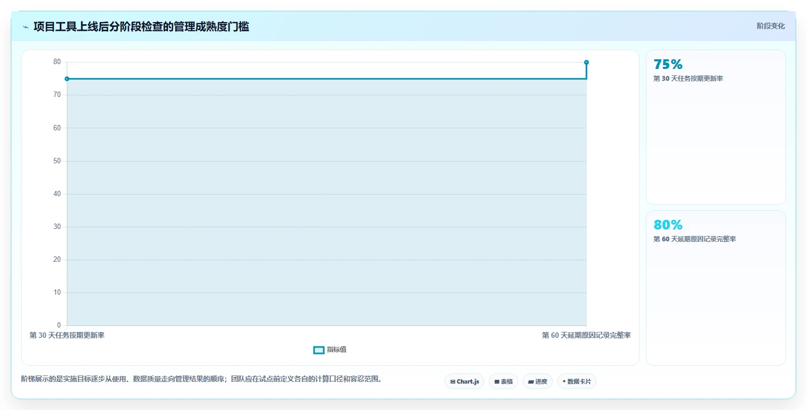The width and height of the screenshot is (807, 410).
Task: Toggle the 指标值 legend swatch
Action: pos(318,350)
